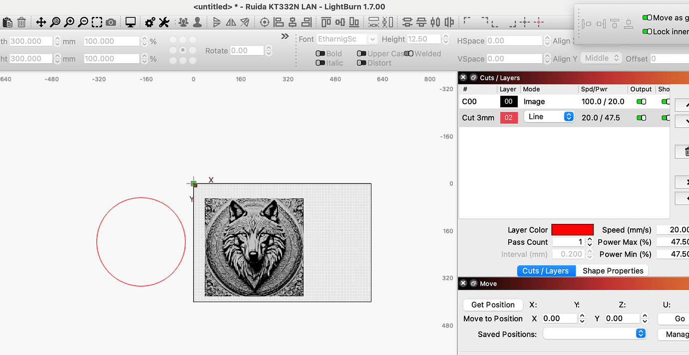
Task: Select center anchor point radio button
Action: (183, 50)
